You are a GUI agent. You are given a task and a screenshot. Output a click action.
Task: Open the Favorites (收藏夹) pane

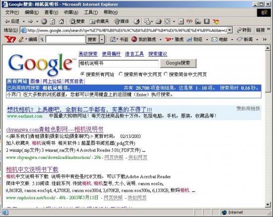99,21
